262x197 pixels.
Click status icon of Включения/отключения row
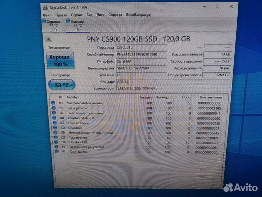(x=54, y=113)
